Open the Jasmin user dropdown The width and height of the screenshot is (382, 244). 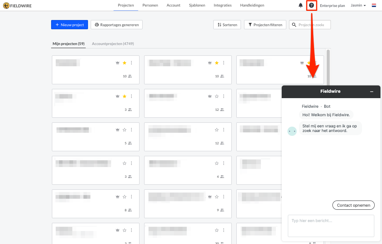(358, 5)
